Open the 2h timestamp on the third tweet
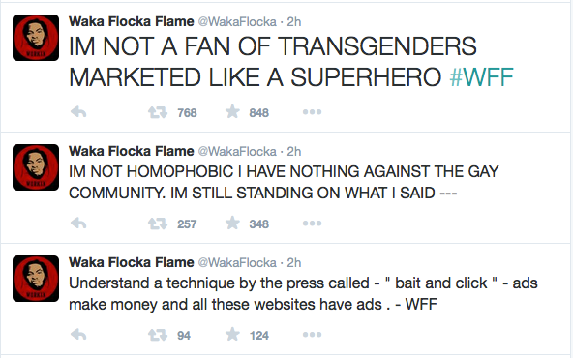Viewport: 573px width, 358px height. [x=294, y=262]
